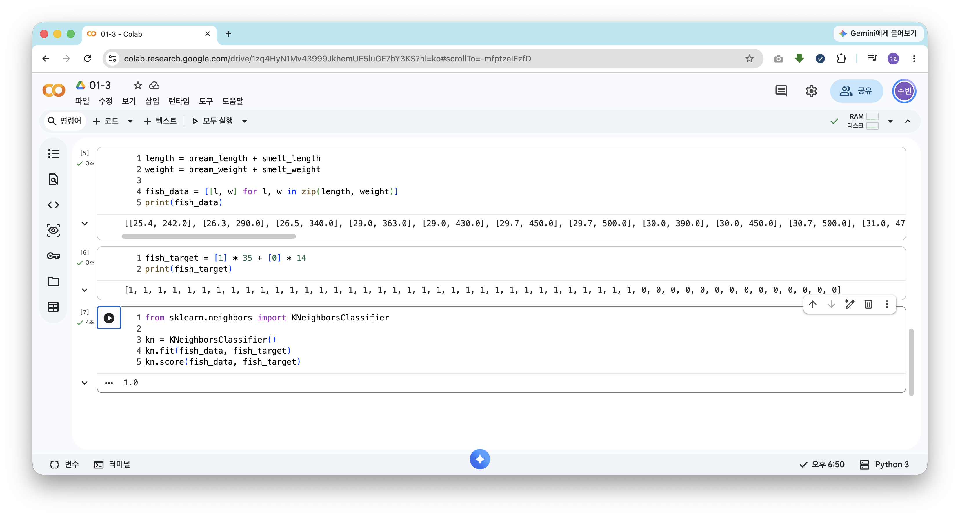Open the variable inspector eye icon
The height and width of the screenshot is (518, 960).
coord(53,231)
